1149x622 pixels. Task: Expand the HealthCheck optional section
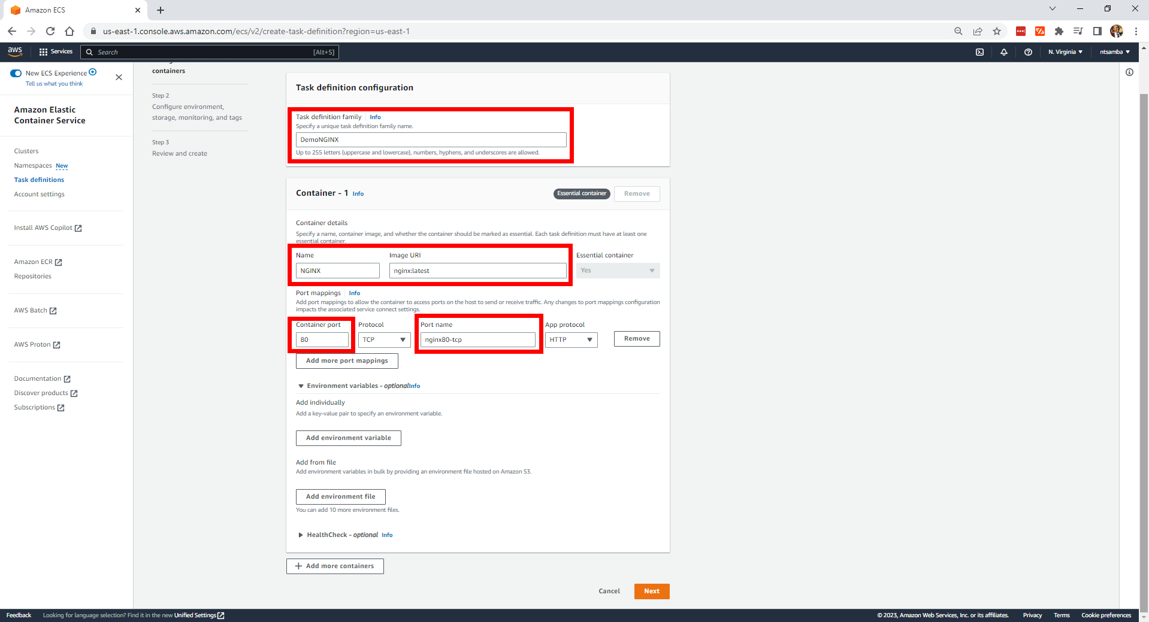click(x=301, y=535)
